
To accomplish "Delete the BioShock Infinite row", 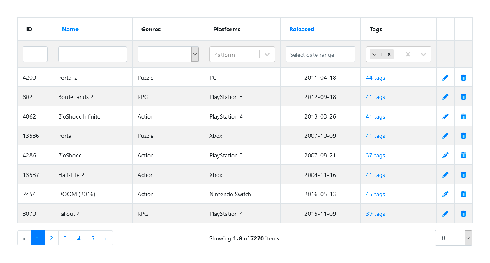I will coord(463,116).
